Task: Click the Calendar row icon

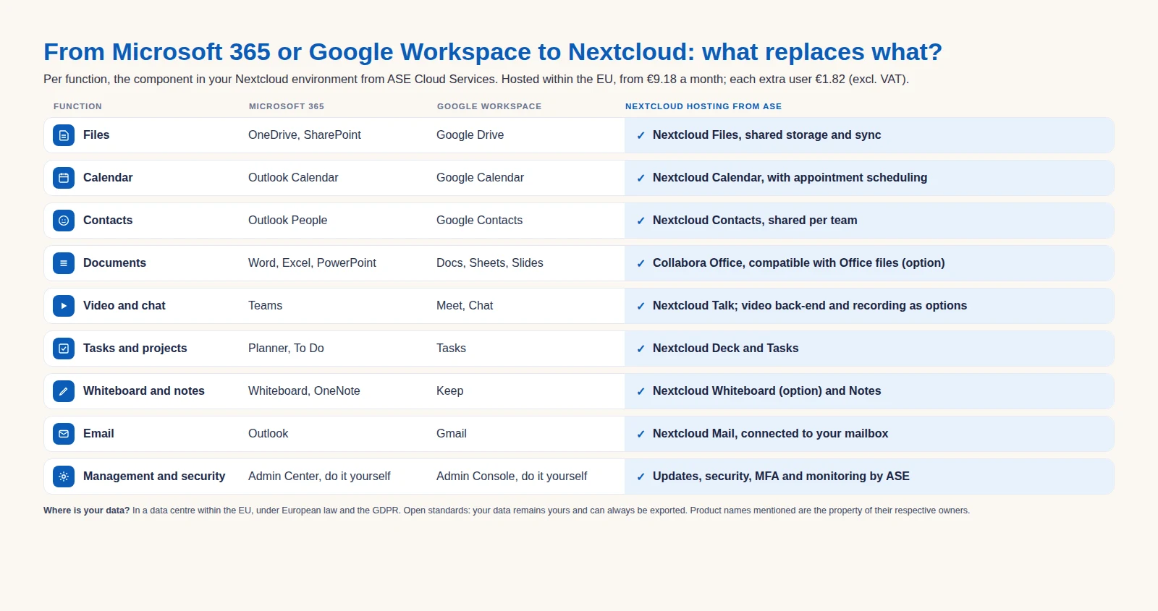Action: (x=64, y=178)
